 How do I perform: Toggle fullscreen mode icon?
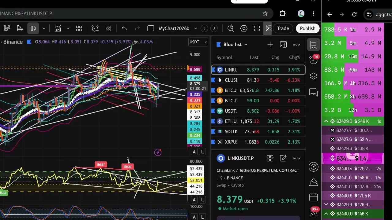257,28
